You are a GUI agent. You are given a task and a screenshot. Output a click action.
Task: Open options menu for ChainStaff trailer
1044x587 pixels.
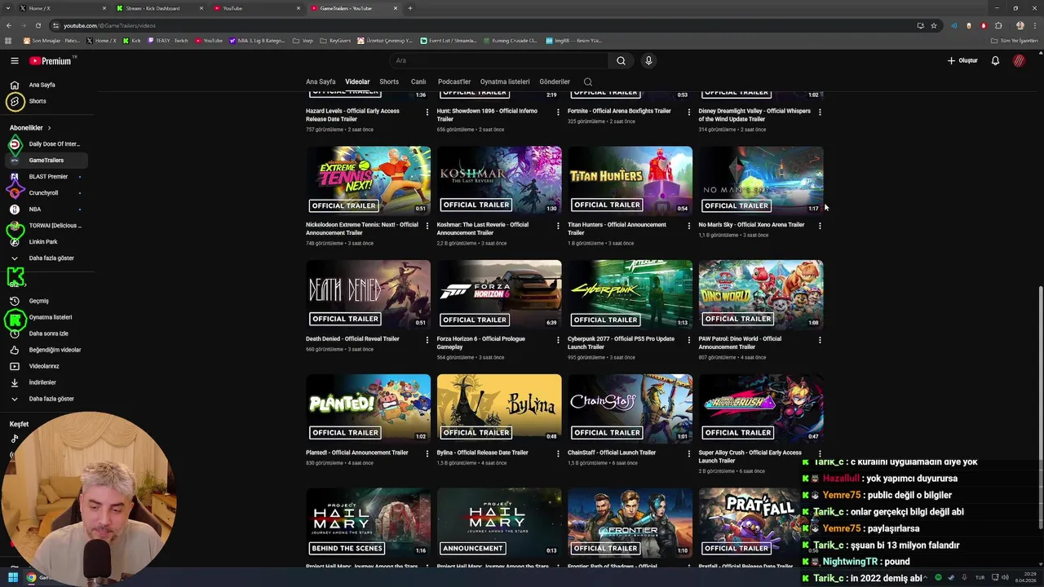click(x=688, y=454)
